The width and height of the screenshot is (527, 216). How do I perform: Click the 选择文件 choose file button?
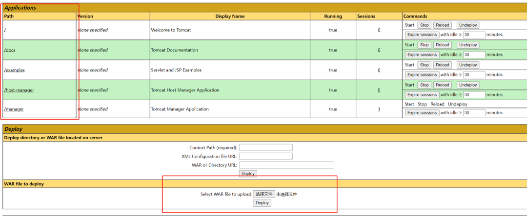(x=264, y=194)
